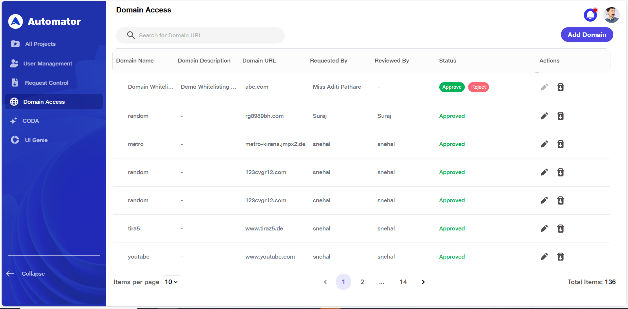Delete the abc.com domain entry

tap(560, 87)
